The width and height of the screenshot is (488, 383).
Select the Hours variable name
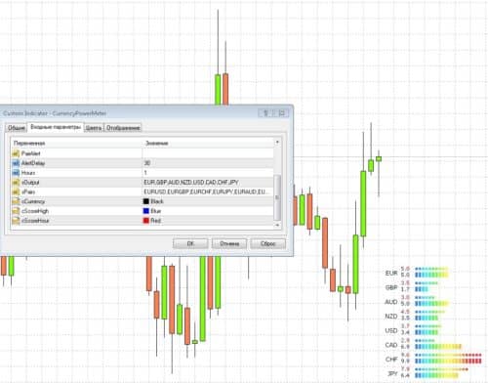(28, 173)
